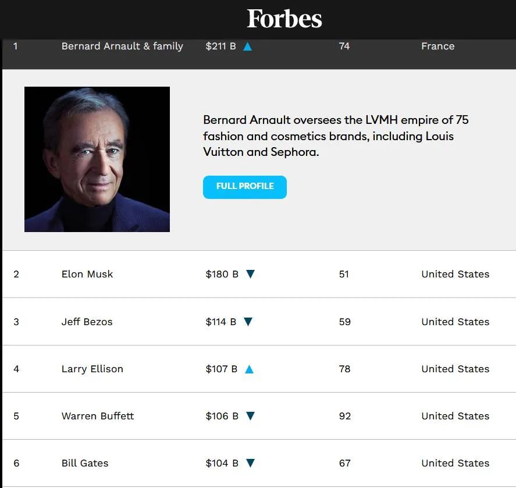Click Bernard Arnault's portrait photo
This screenshot has height=488, width=516.
coord(97,159)
